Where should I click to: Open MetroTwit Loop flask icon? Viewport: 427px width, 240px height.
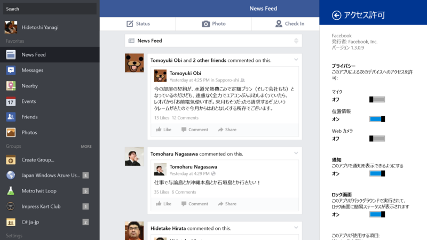[11, 191]
